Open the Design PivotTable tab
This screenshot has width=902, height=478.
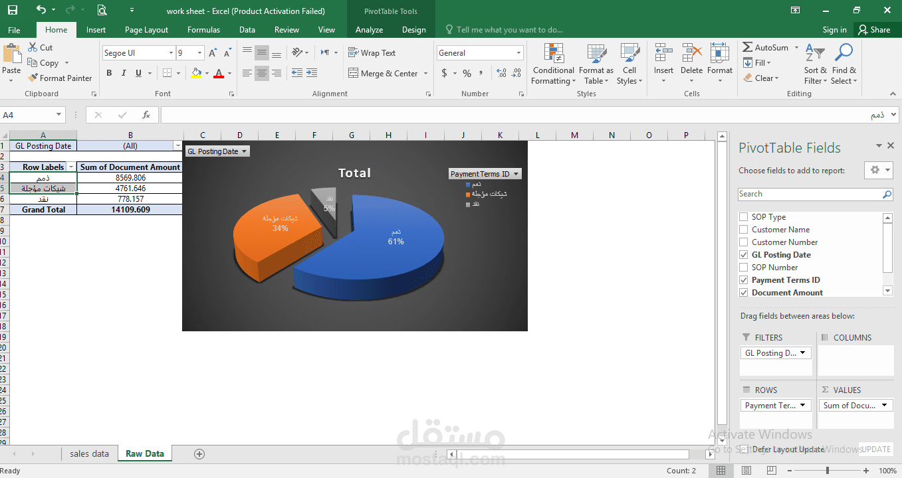pyautogui.click(x=413, y=30)
